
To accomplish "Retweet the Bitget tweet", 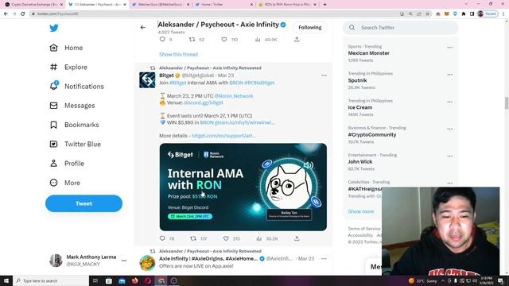I will point(193,238).
